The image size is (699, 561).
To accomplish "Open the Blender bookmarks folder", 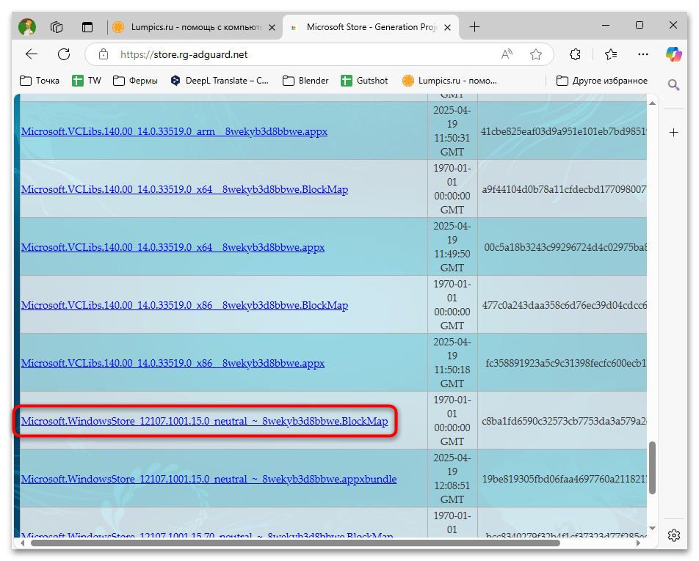I will click(x=305, y=81).
